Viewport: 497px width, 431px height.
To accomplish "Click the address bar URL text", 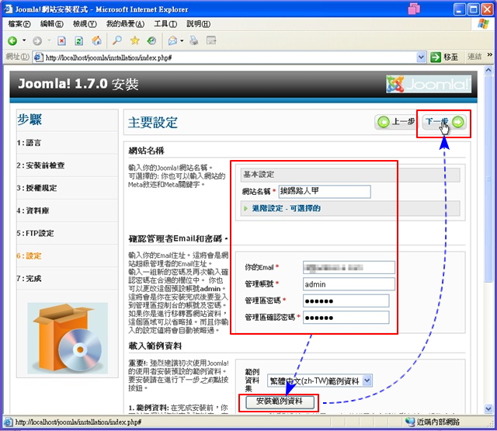I will pyautogui.click(x=109, y=57).
